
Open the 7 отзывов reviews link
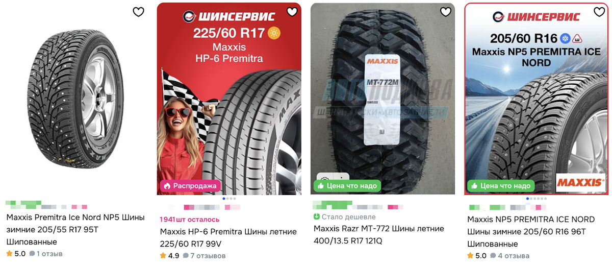(204, 255)
